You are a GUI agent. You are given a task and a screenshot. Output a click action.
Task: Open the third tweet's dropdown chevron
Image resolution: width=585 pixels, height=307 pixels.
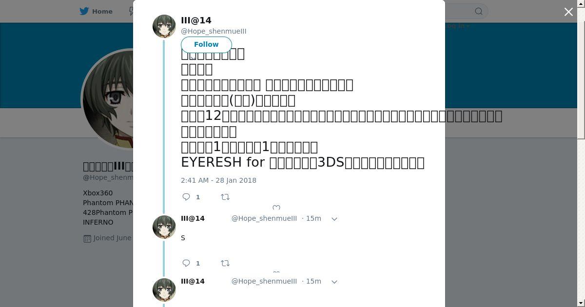(x=334, y=282)
